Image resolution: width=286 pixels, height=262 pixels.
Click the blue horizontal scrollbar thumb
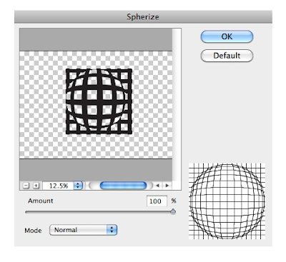pyautogui.click(x=123, y=186)
